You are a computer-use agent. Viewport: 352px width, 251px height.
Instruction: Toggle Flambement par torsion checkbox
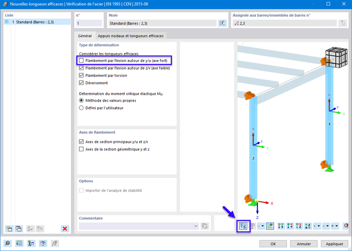pyautogui.click(x=81, y=75)
